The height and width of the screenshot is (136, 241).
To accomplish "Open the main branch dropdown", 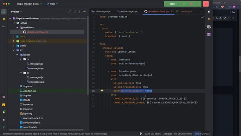I will pos(52,4).
